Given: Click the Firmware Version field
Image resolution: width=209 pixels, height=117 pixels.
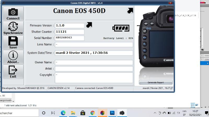Looking at the screenshot, I should click(69, 26).
